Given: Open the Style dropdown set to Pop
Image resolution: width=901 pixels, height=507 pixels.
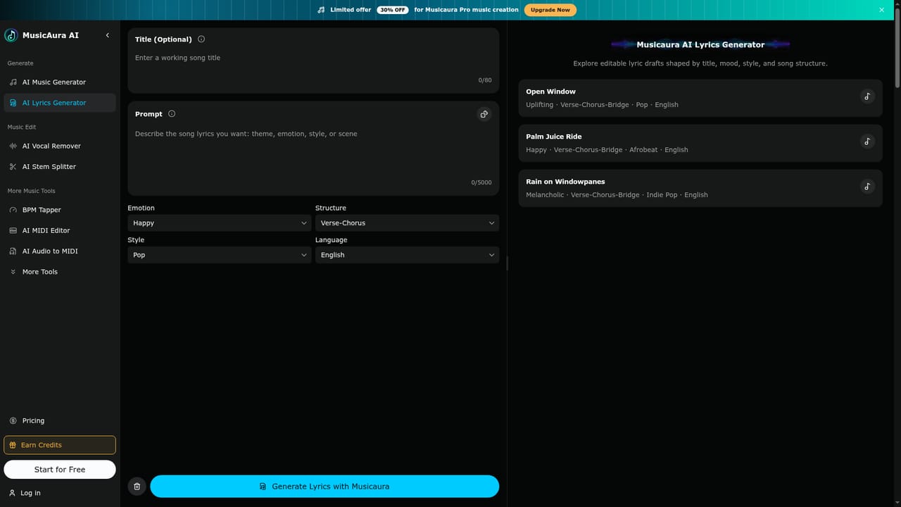Looking at the screenshot, I should [x=220, y=255].
